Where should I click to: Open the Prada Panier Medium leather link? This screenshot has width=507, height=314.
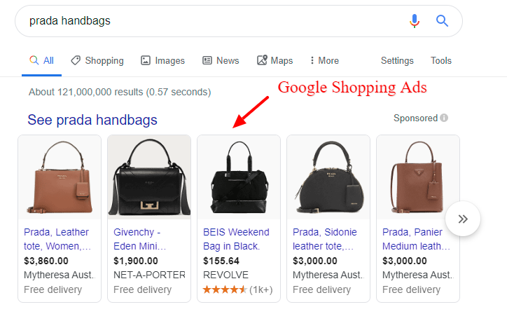(x=416, y=239)
